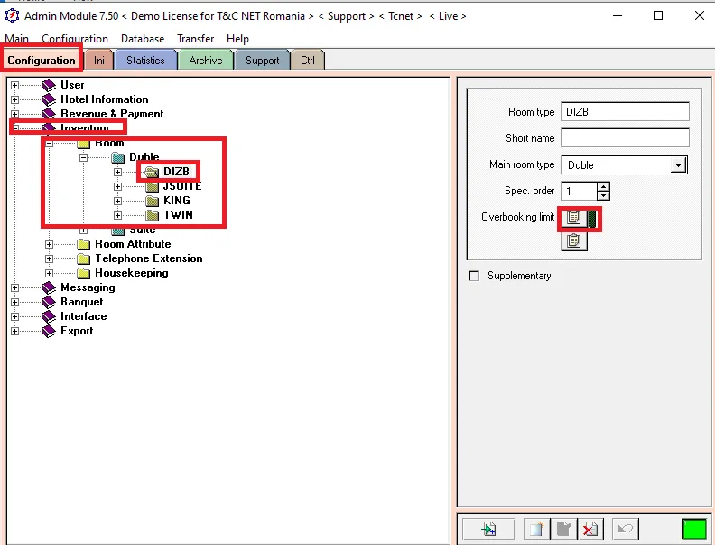Increase Spec. order with up arrow

[603, 187]
